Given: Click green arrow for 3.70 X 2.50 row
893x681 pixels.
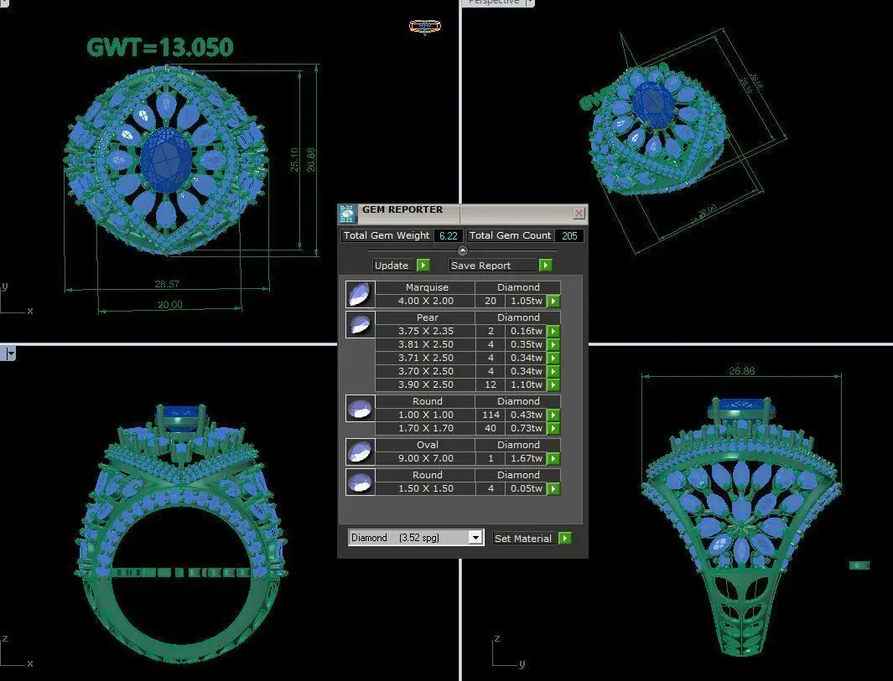Looking at the screenshot, I should pos(553,372).
